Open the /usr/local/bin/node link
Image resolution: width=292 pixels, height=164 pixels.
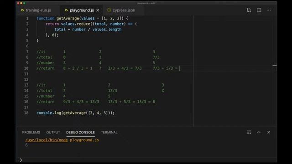pyautogui.click(x=47, y=140)
